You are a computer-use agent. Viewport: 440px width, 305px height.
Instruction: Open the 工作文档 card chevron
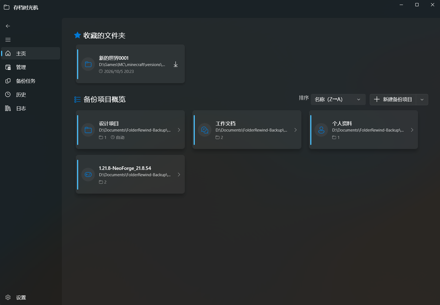[295, 130]
